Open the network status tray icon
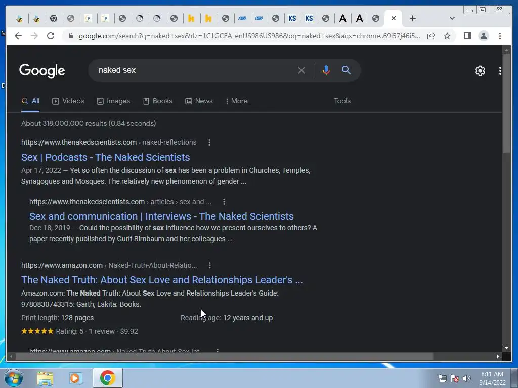This screenshot has height=388, width=518. coord(442,378)
